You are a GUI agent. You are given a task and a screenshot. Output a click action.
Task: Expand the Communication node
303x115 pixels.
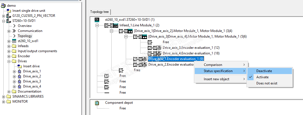[x=9, y=31]
